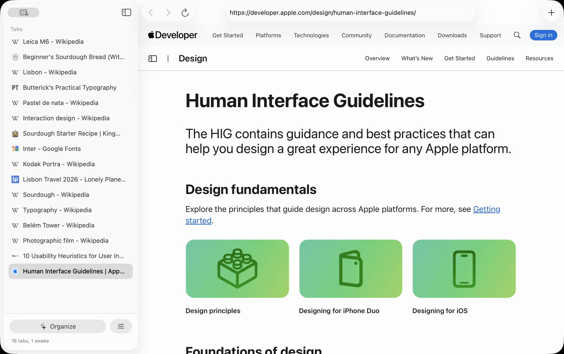Toggle the Design page sidebar icon
Screen dimensions: 564x354
(153, 59)
